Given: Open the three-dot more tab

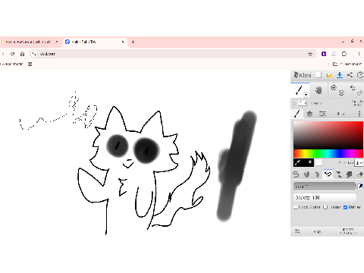Looking at the screenshot, I should [x=359, y=114].
